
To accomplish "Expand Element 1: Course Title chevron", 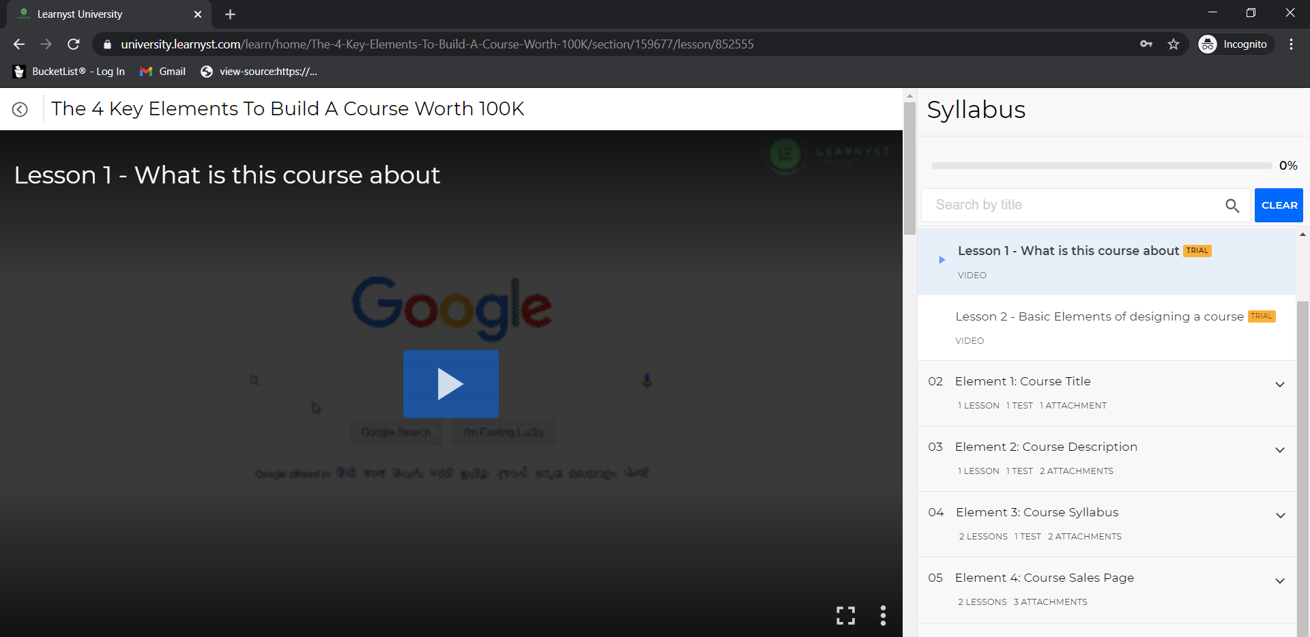I will (1280, 385).
